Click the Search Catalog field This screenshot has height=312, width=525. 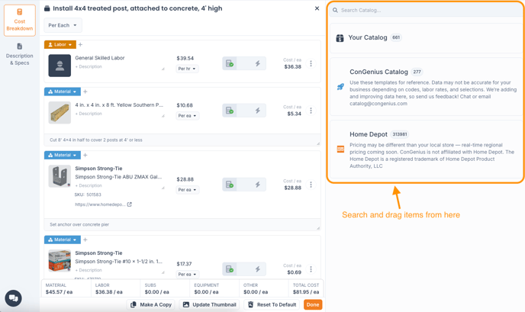pos(425,11)
